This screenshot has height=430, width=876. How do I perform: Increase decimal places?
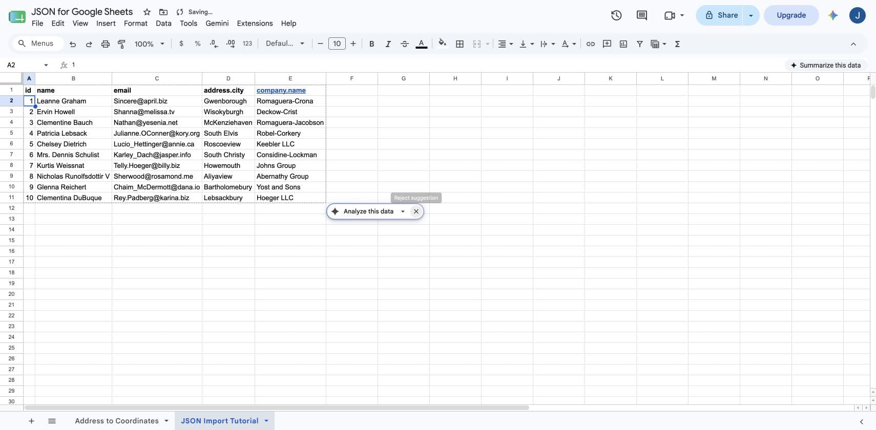[231, 44]
